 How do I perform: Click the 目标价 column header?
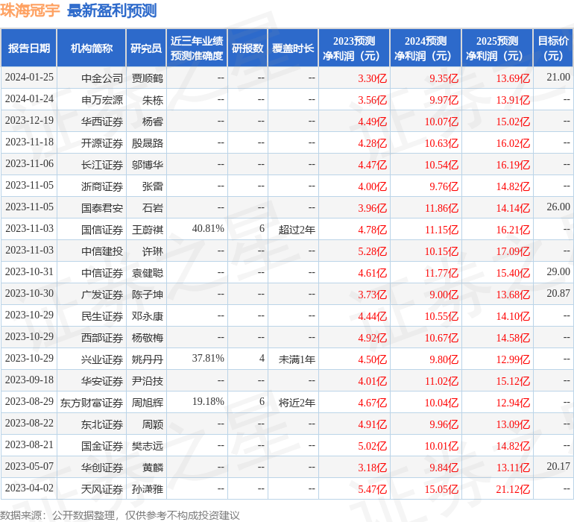[553, 48]
